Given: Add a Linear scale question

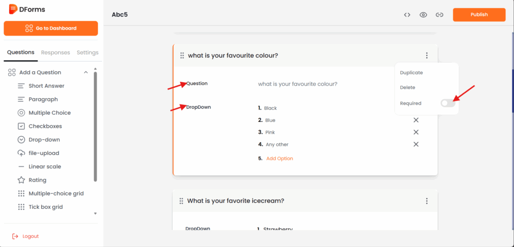Looking at the screenshot, I should (45, 166).
